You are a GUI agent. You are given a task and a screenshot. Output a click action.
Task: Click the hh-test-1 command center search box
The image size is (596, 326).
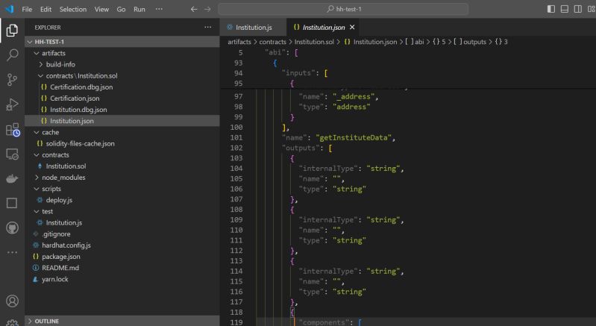pos(343,9)
